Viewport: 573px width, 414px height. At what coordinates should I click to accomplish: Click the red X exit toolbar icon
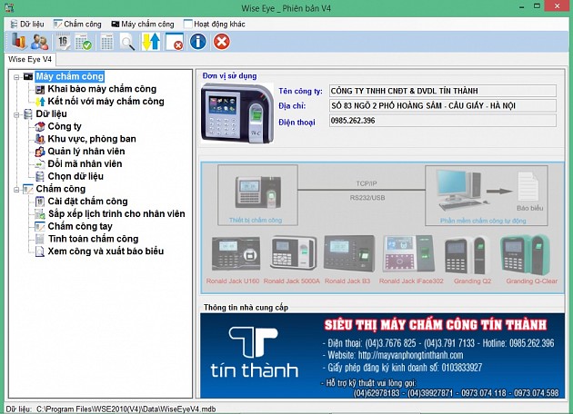(221, 41)
